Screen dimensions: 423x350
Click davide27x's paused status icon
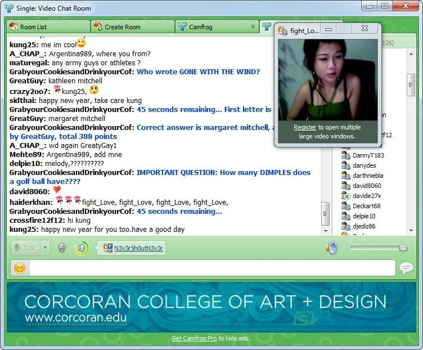click(345, 196)
